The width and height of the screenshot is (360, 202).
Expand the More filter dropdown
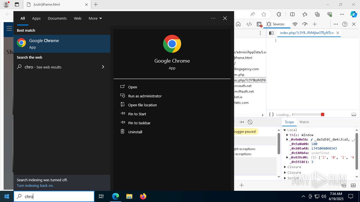click(x=95, y=18)
